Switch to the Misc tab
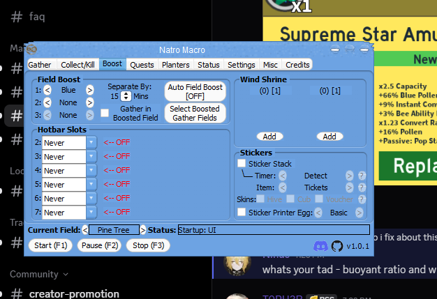 270,65
